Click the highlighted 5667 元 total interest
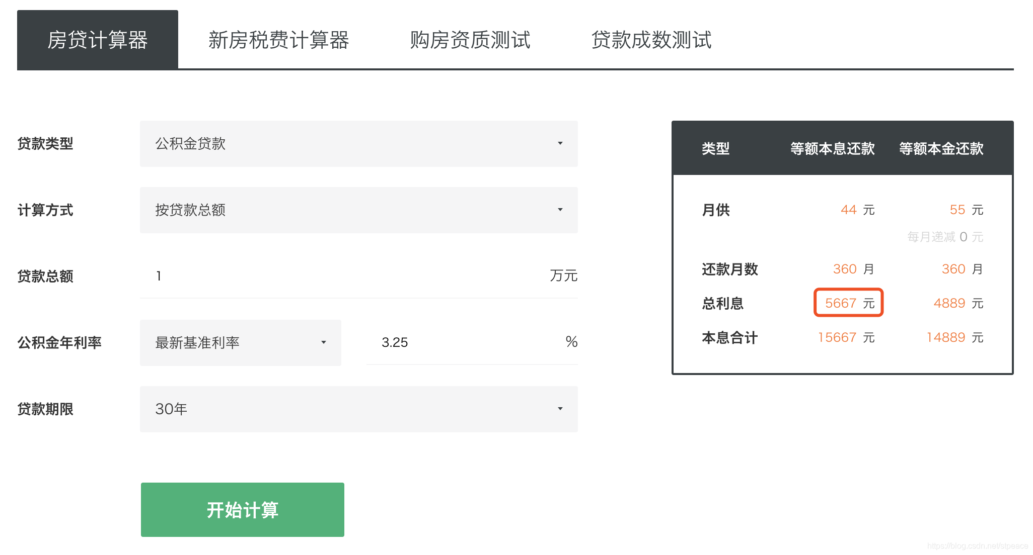The width and height of the screenshot is (1033, 555). pyautogui.click(x=849, y=303)
